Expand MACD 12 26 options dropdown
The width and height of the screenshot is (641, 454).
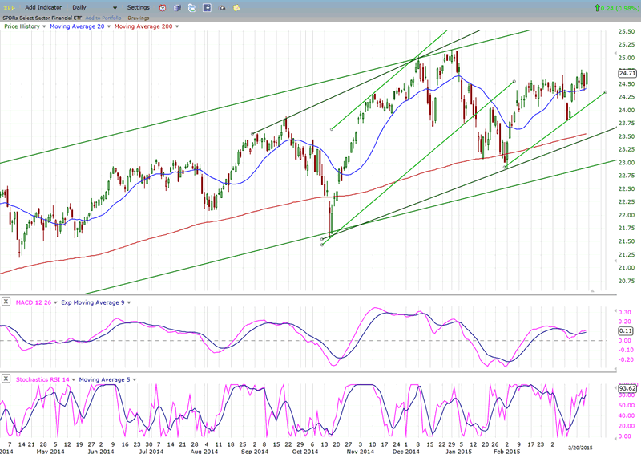point(55,303)
